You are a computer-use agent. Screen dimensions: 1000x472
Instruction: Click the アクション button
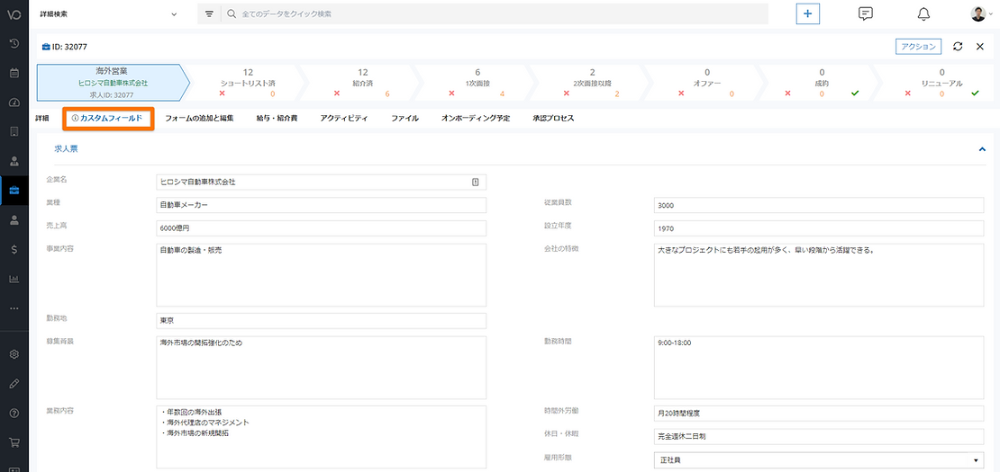coord(918,47)
